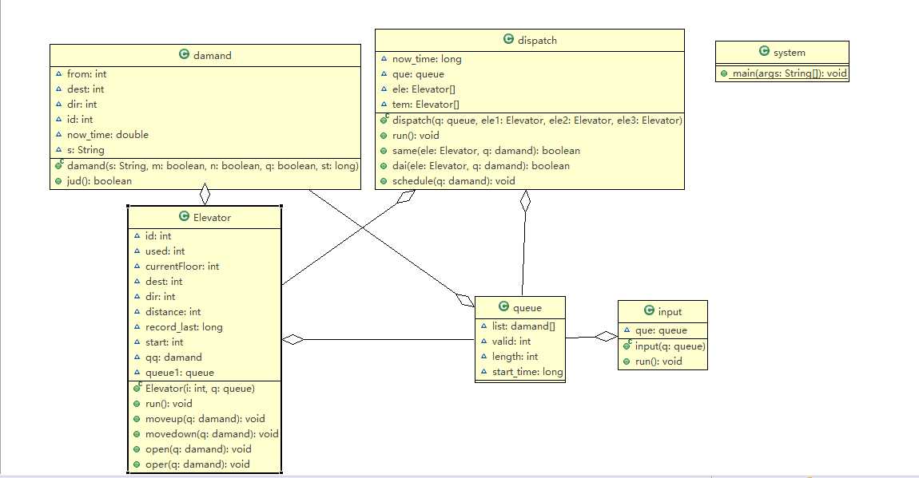Click the method icon next to moveup(q: damand)
The image size is (919, 478).
(x=137, y=419)
